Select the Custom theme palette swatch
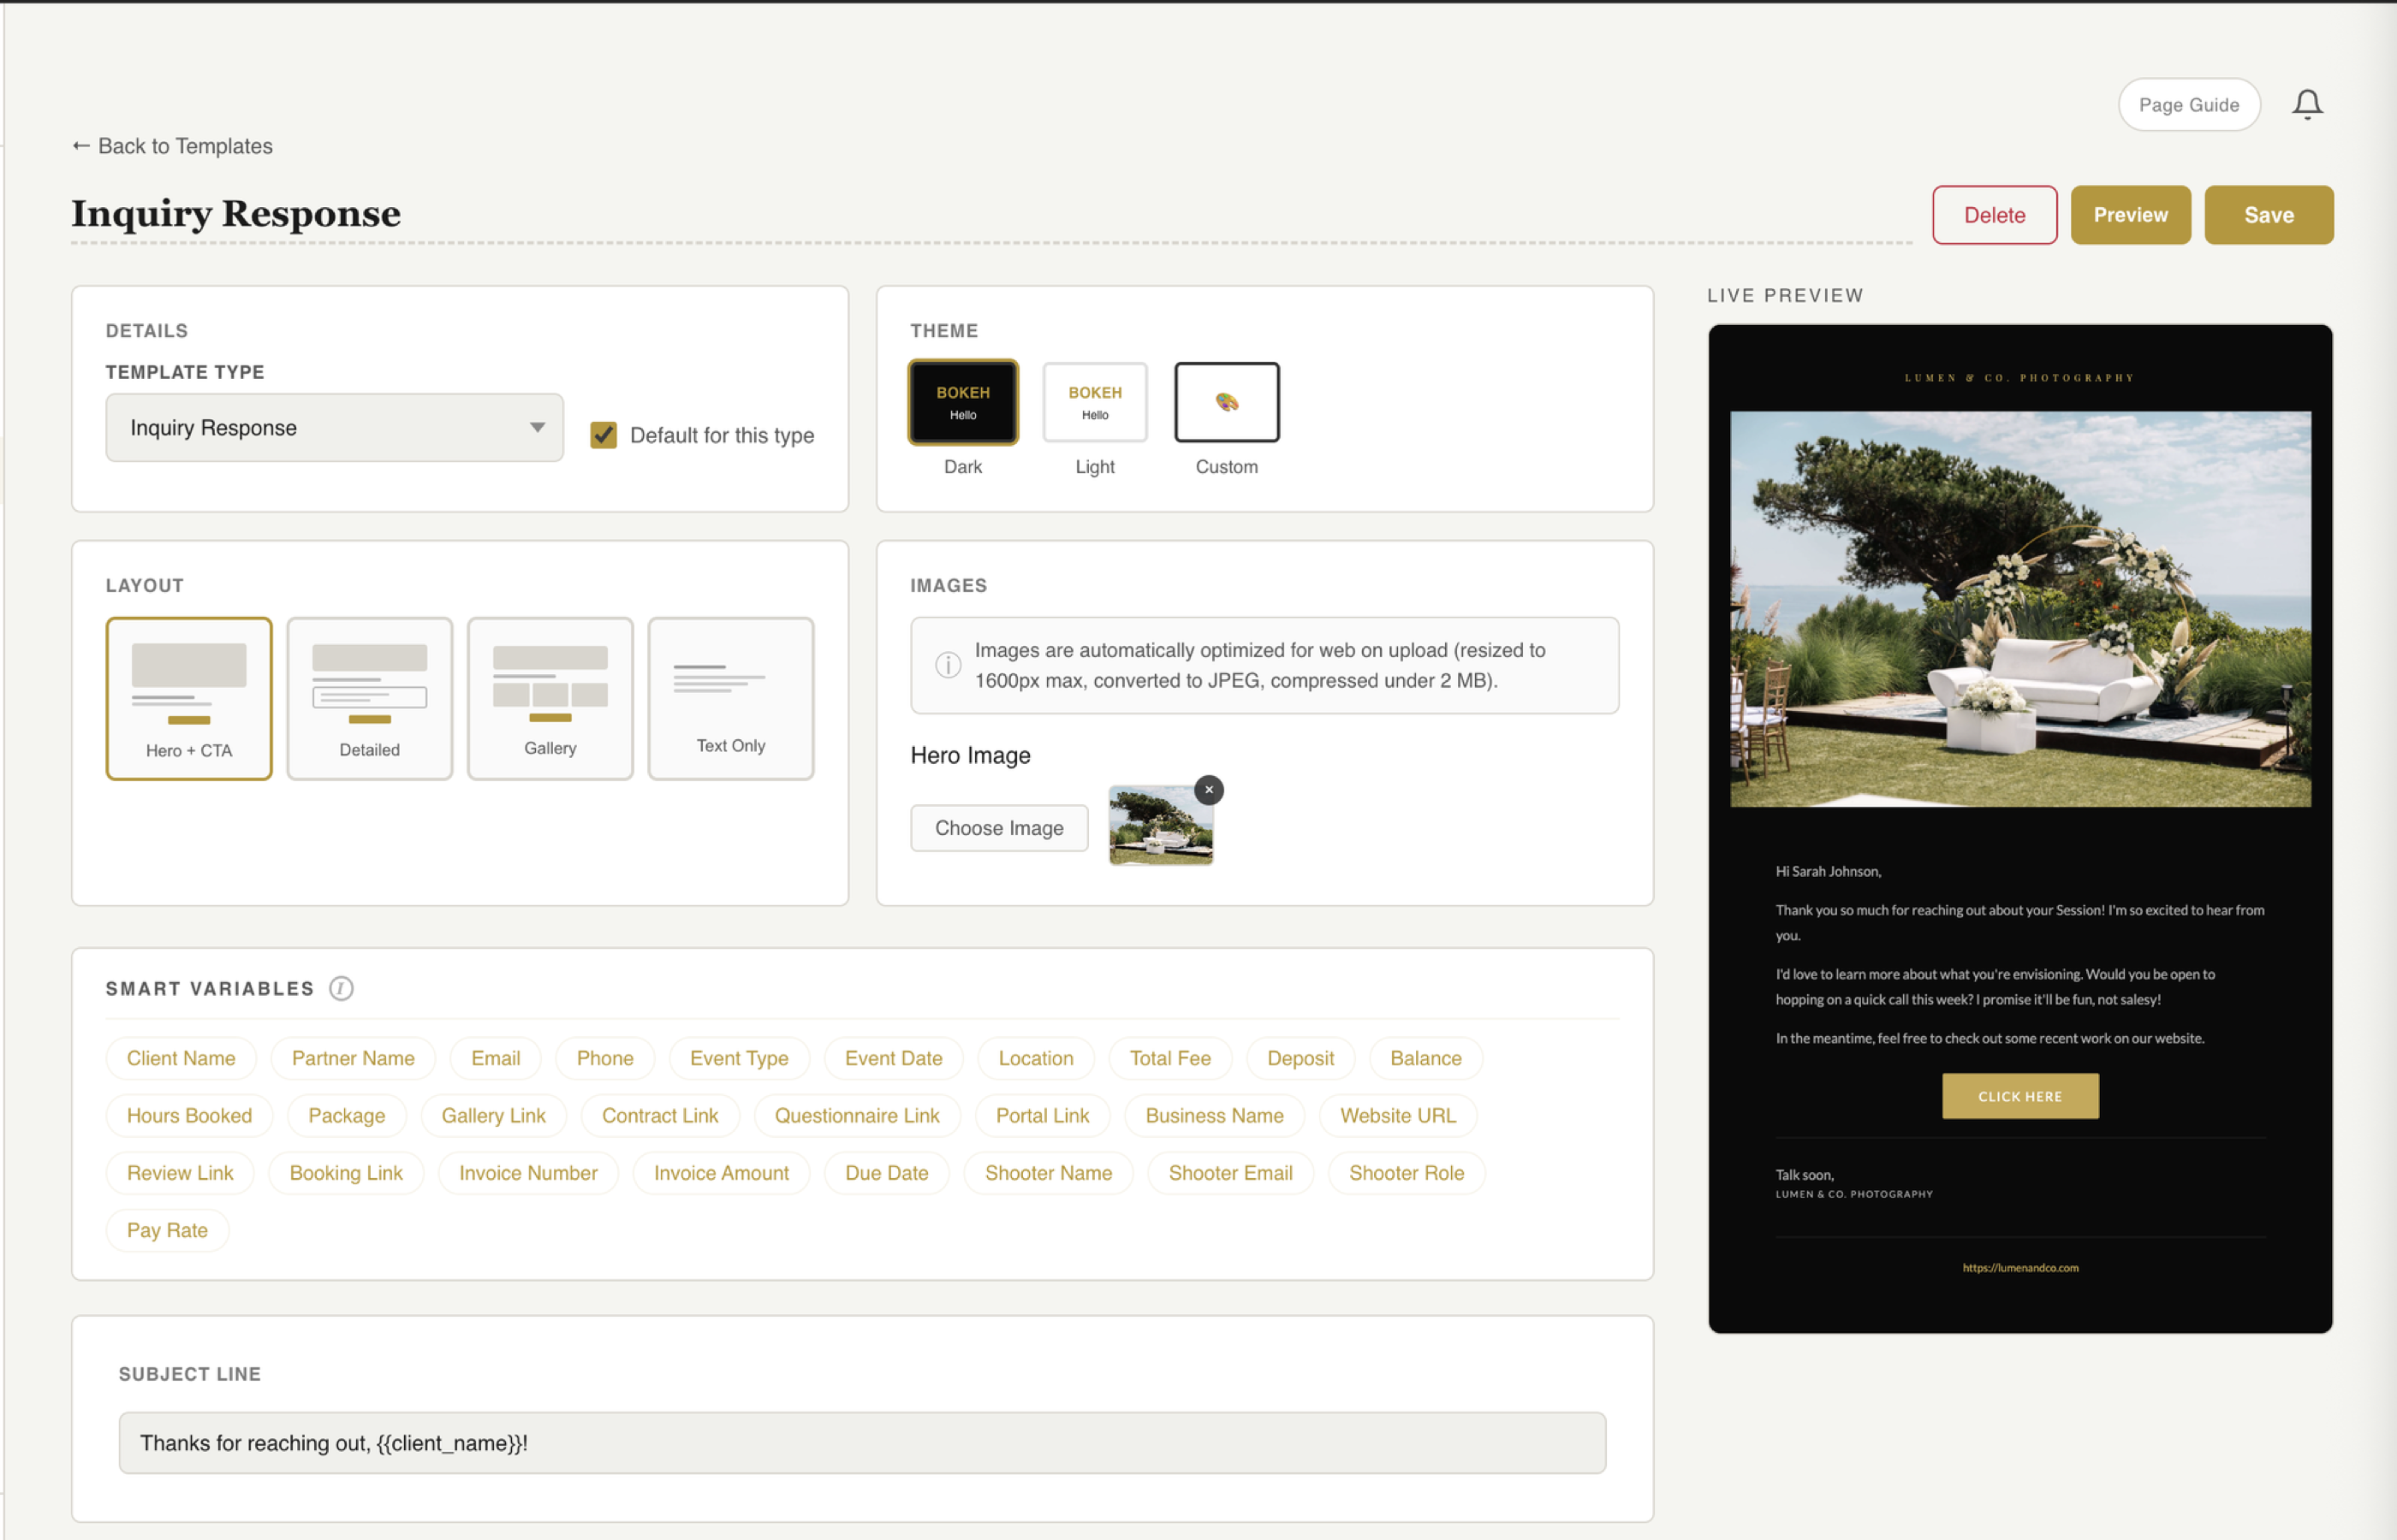This screenshot has width=2397, height=1540. tap(1227, 402)
